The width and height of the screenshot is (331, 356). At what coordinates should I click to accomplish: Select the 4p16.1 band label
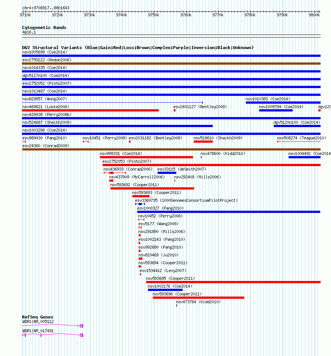click(x=29, y=32)
